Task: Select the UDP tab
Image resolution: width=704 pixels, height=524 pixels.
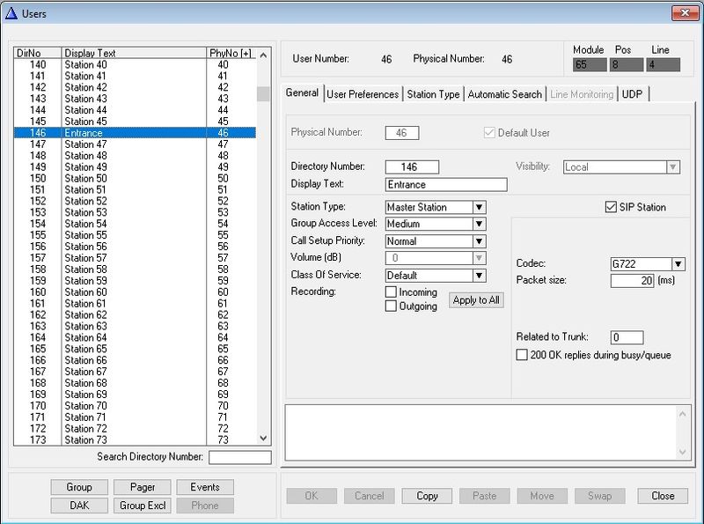Action: pyautogui.click(x=632, y=94)
